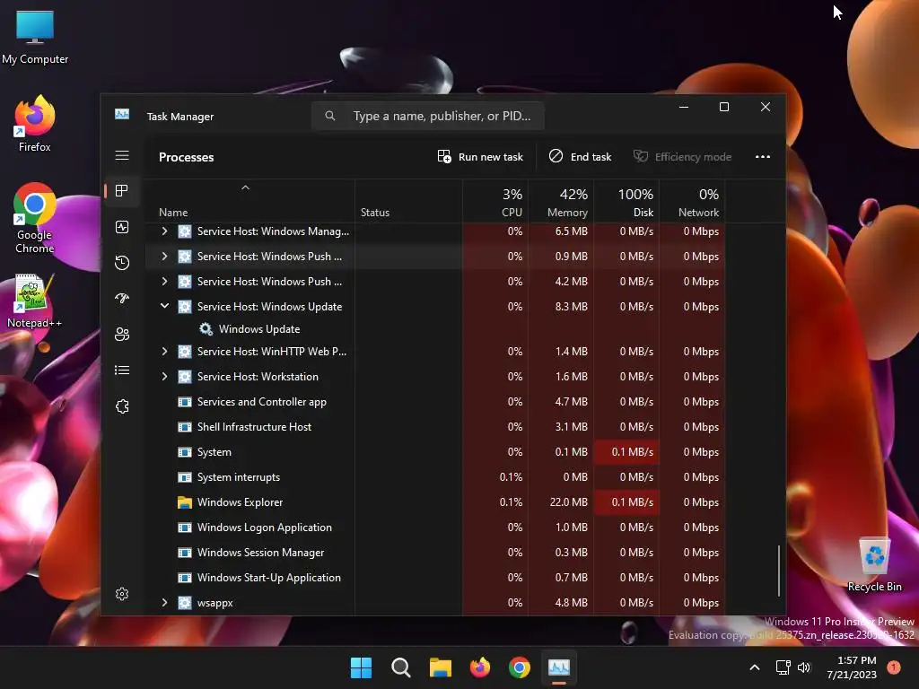Click the search magnifier icon in Task Manager
Screen dimensions: 919x689
[330, 116]
